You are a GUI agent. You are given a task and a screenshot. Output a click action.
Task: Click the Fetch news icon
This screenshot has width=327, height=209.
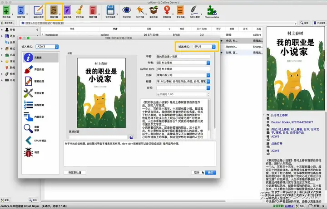167,10
